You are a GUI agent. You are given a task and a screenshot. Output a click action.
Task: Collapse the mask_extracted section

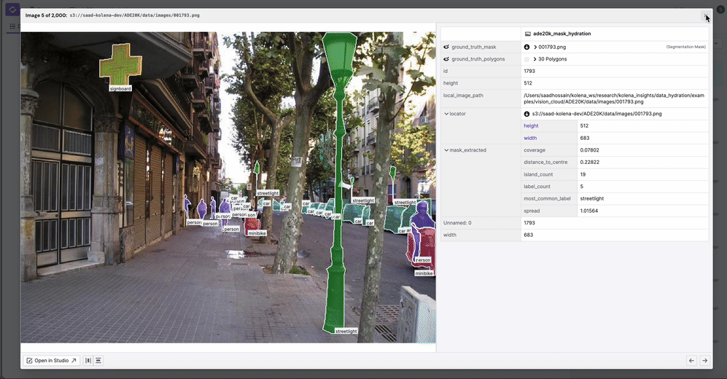(x=446, y=150)
